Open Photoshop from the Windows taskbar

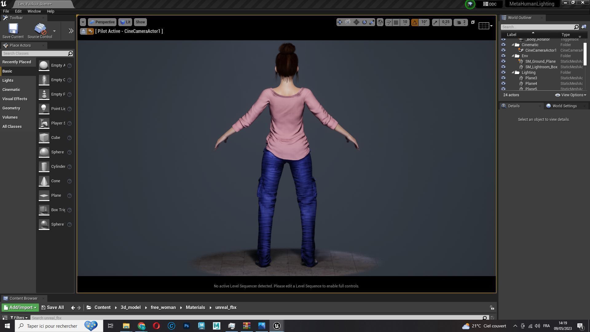pos(186,326)
